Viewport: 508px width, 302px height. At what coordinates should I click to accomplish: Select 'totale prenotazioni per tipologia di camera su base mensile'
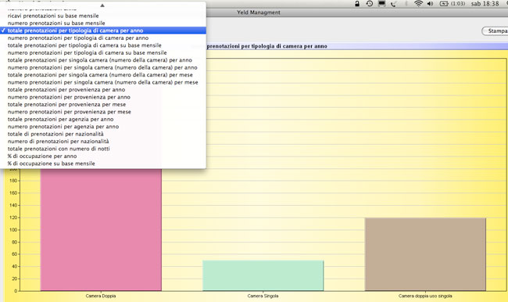click(x=103, y=45)
